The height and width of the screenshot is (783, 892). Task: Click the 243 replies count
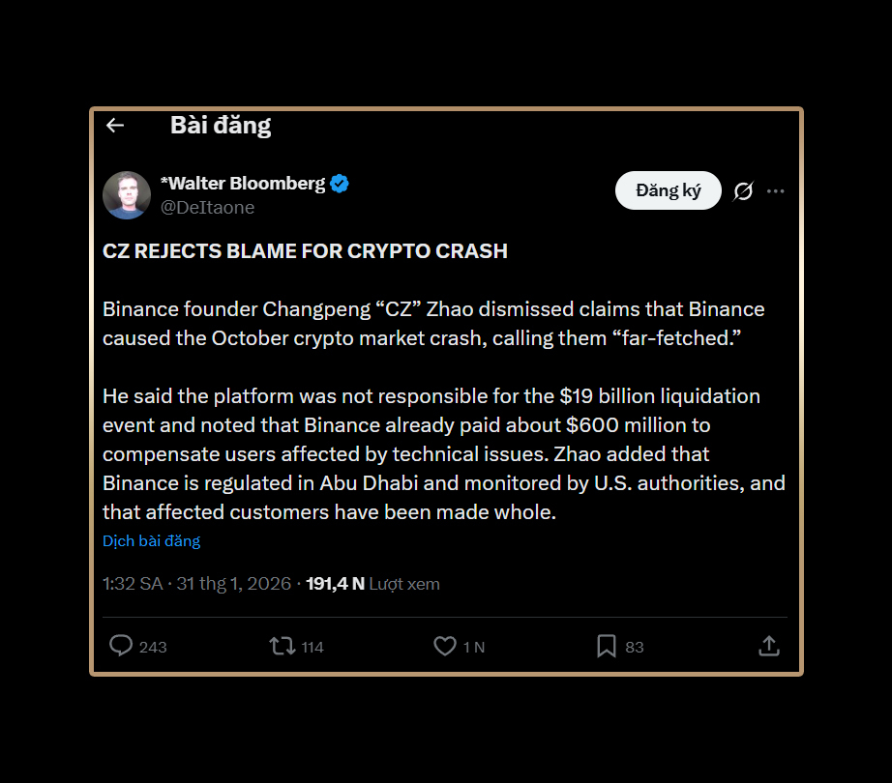pos(153,647)
